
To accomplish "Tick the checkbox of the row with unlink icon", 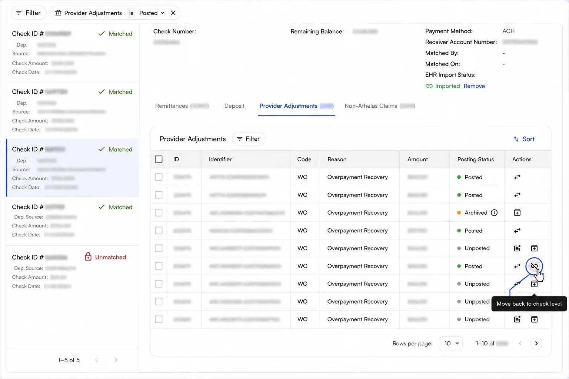I will click(x=159, y=266).
